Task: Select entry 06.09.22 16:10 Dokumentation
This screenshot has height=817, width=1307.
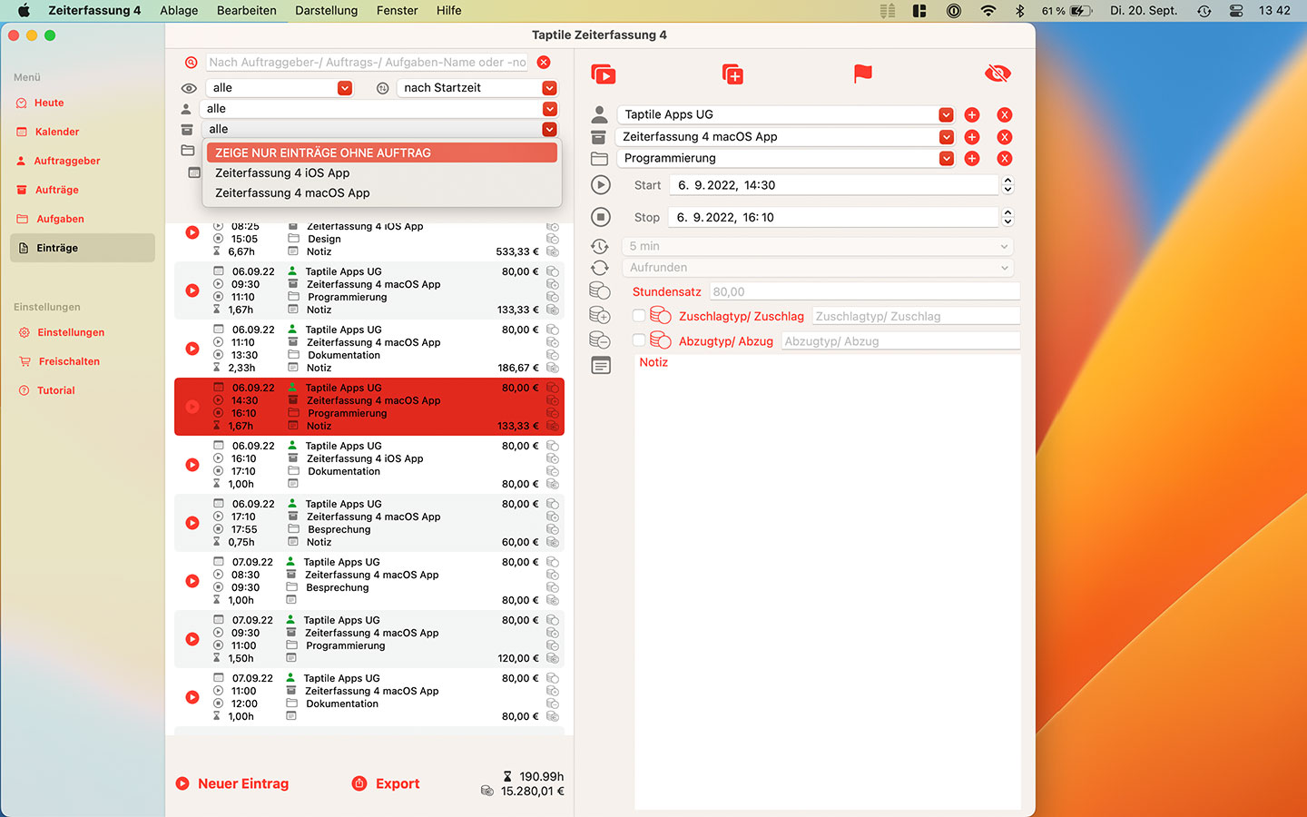Action: point(369,465)
